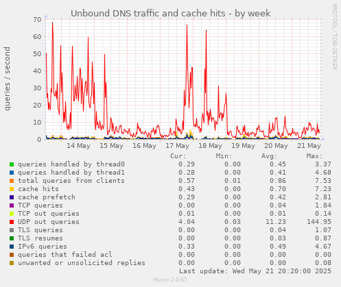Click the 'Avg:' column header
341x287 pixels.
pos(269,156)
